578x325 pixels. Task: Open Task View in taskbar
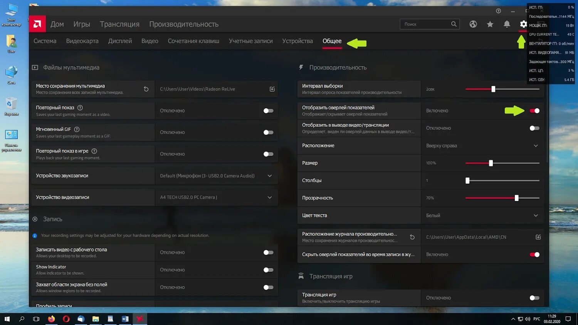pos(36,319)
